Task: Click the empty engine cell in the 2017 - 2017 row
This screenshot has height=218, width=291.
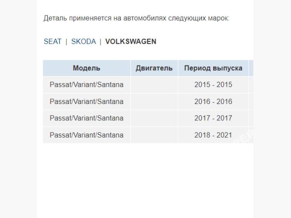Action: point(154,118)
